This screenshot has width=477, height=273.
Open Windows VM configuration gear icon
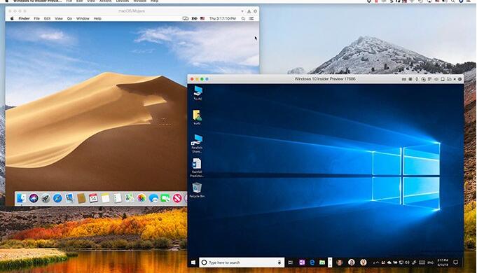pyautogui.click(x=460, y=79)
